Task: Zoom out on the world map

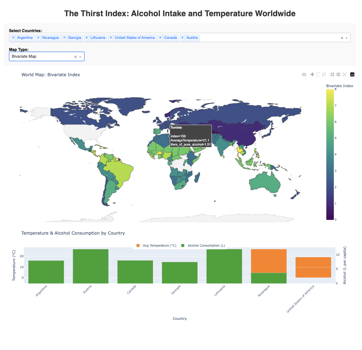Action: [338, 75]
